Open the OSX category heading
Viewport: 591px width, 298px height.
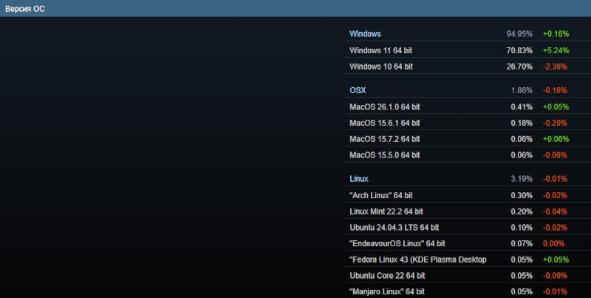[358, 90]
